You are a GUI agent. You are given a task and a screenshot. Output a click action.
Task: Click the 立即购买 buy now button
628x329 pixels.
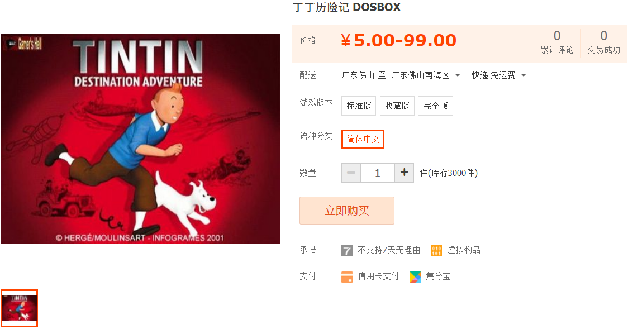[x=347, y=211]
